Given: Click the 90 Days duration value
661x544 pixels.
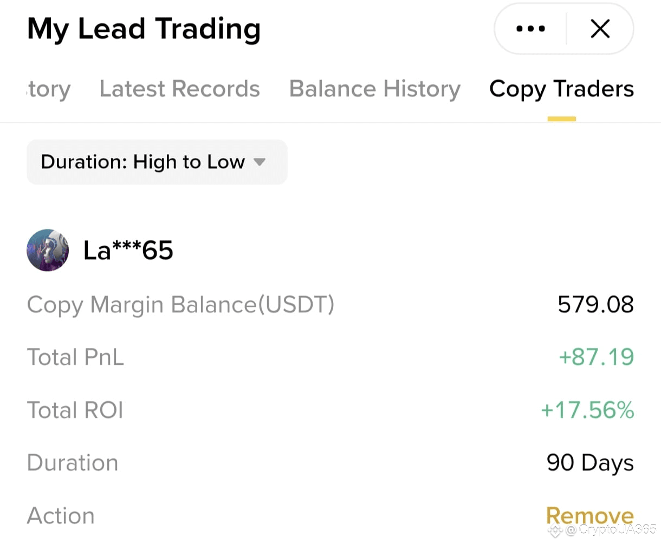Looking at the screenshot, I should pyautogui.click(x=590, y=463).
